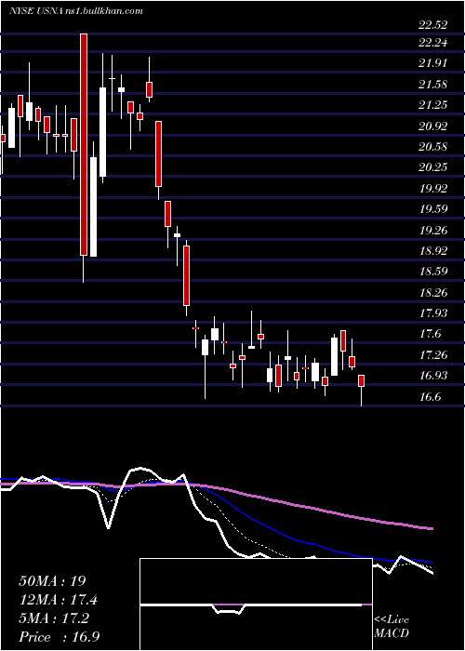Click the 16.93 price axis label
The image size is (465, 651).
pos(433,376)
